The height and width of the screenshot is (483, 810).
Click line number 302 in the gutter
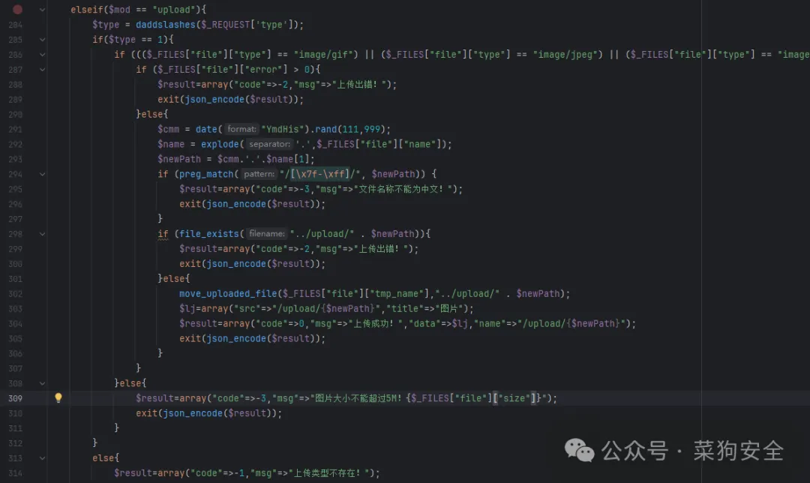[x=16, y=294]
